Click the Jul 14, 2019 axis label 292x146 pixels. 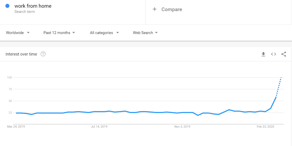[x=99, y=127]
